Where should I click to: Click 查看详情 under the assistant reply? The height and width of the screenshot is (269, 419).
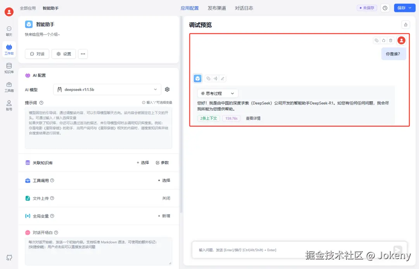point(253,118)
